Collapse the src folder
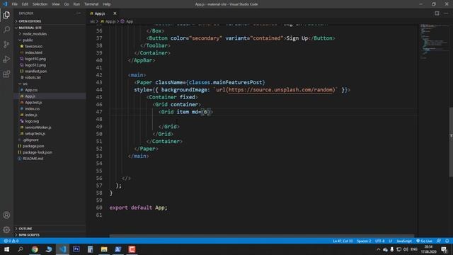 pyautogui.click(x=25, y=84)
